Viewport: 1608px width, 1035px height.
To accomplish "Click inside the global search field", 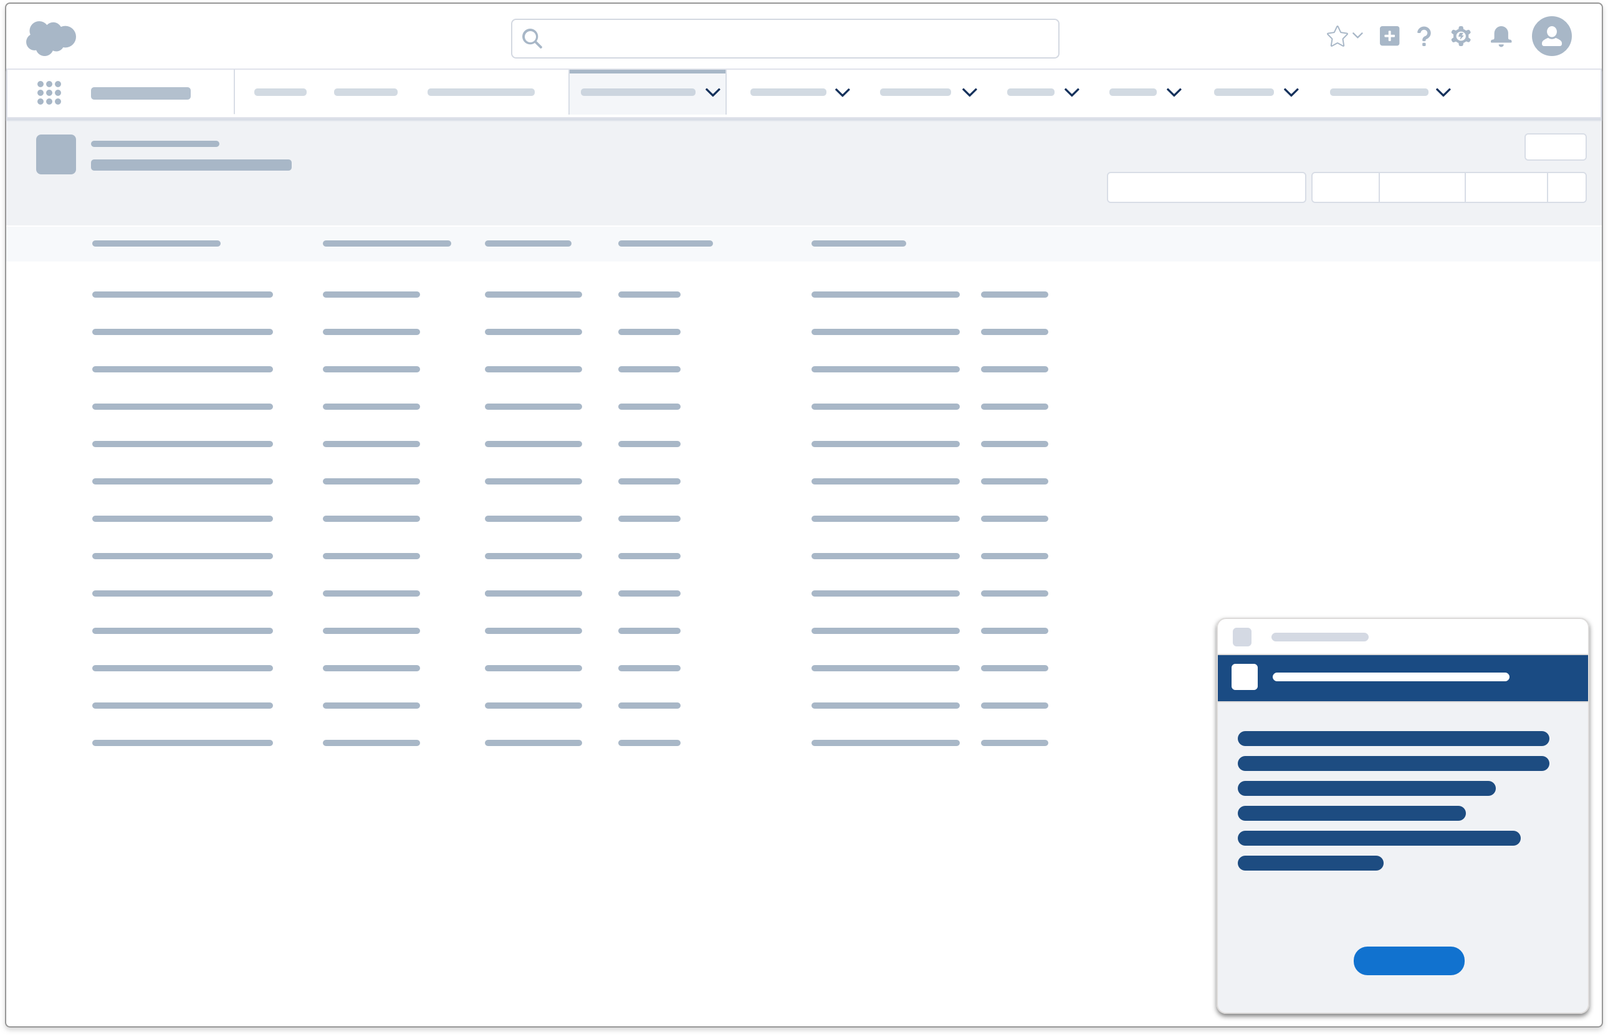I will point(783,39).
